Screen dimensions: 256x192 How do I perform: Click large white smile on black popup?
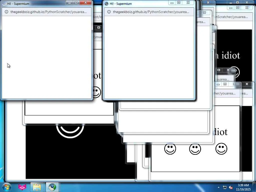(70, 131)
